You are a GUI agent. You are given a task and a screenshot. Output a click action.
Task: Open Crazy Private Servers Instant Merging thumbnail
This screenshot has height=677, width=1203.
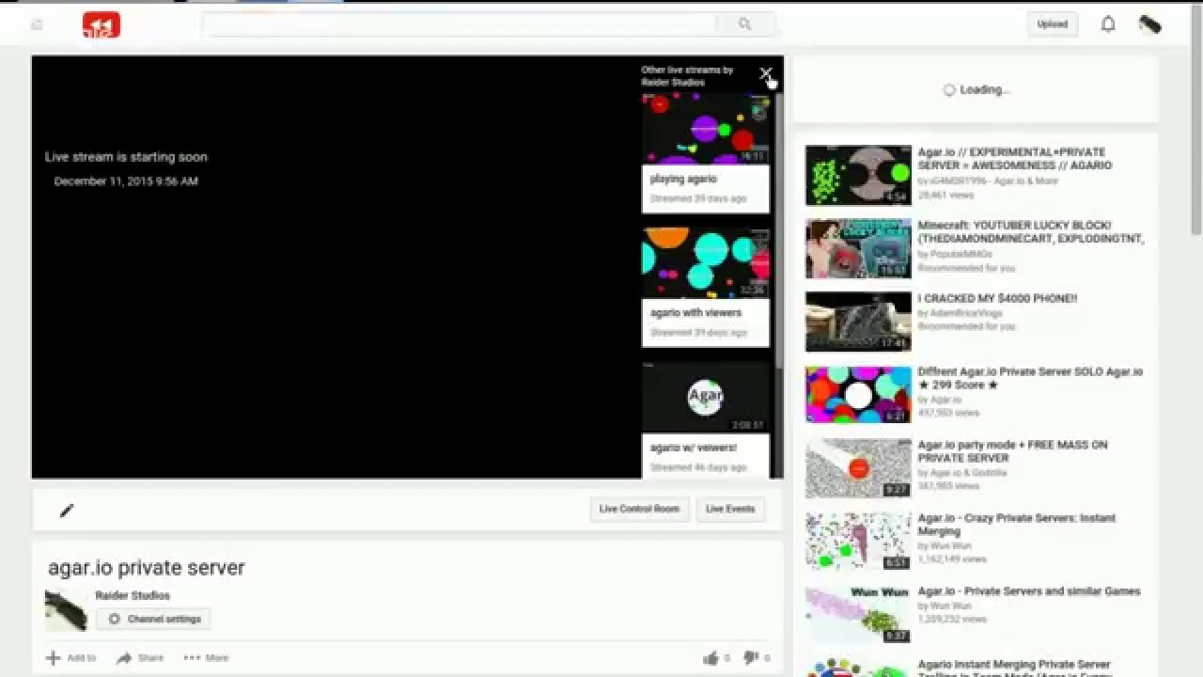pos(858,541)
